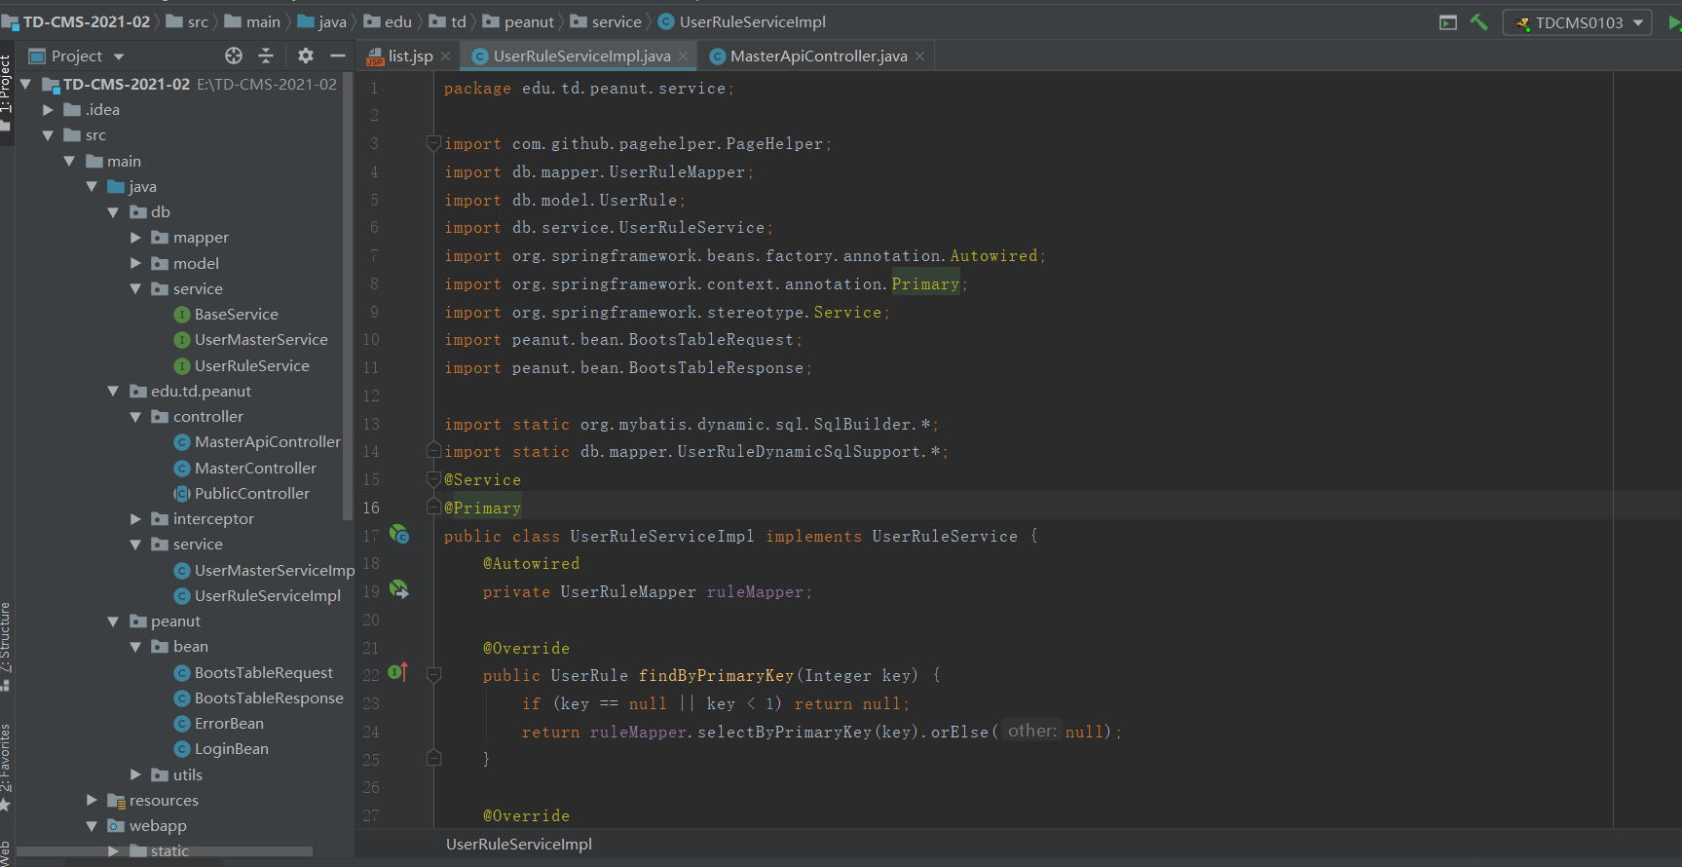Open the Structure tool window button

[7, 647]
